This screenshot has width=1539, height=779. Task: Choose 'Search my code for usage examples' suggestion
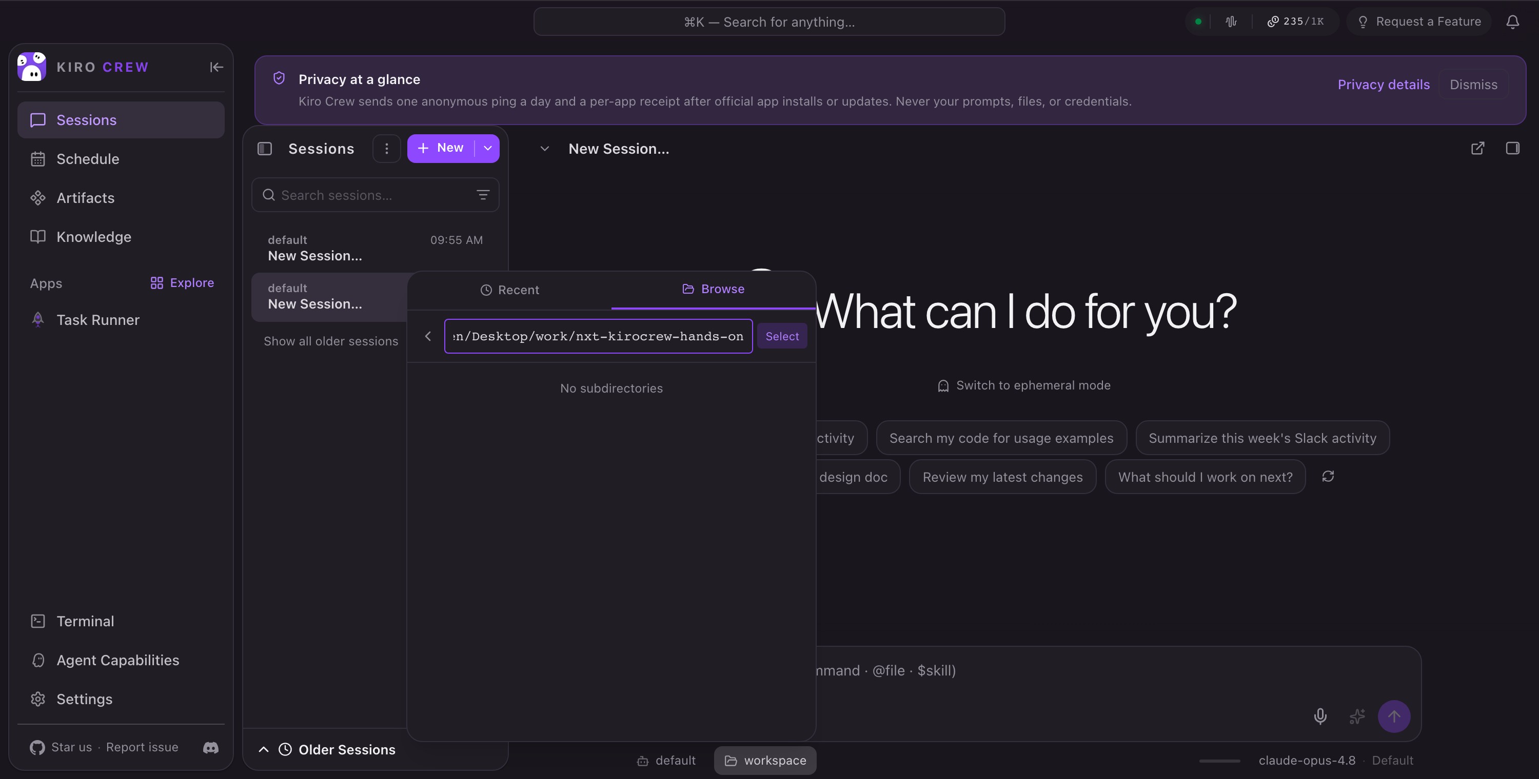click(x=1001, y=438)
